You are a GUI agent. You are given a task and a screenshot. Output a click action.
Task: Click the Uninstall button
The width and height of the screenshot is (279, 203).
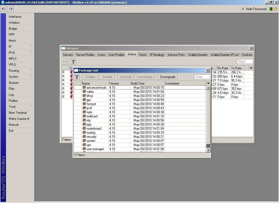126,77
